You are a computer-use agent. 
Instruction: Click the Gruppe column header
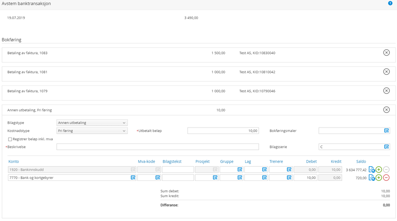227,161
